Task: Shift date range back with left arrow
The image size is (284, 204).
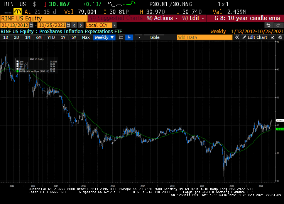Action: (74, 25)
